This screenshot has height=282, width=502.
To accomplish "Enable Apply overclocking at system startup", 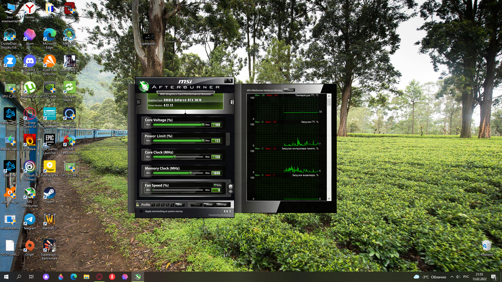I will [x=141, y=211].
